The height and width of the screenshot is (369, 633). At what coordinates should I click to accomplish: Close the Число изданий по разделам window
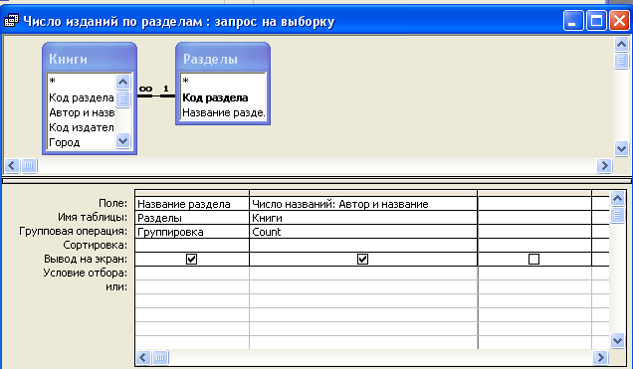620,21
